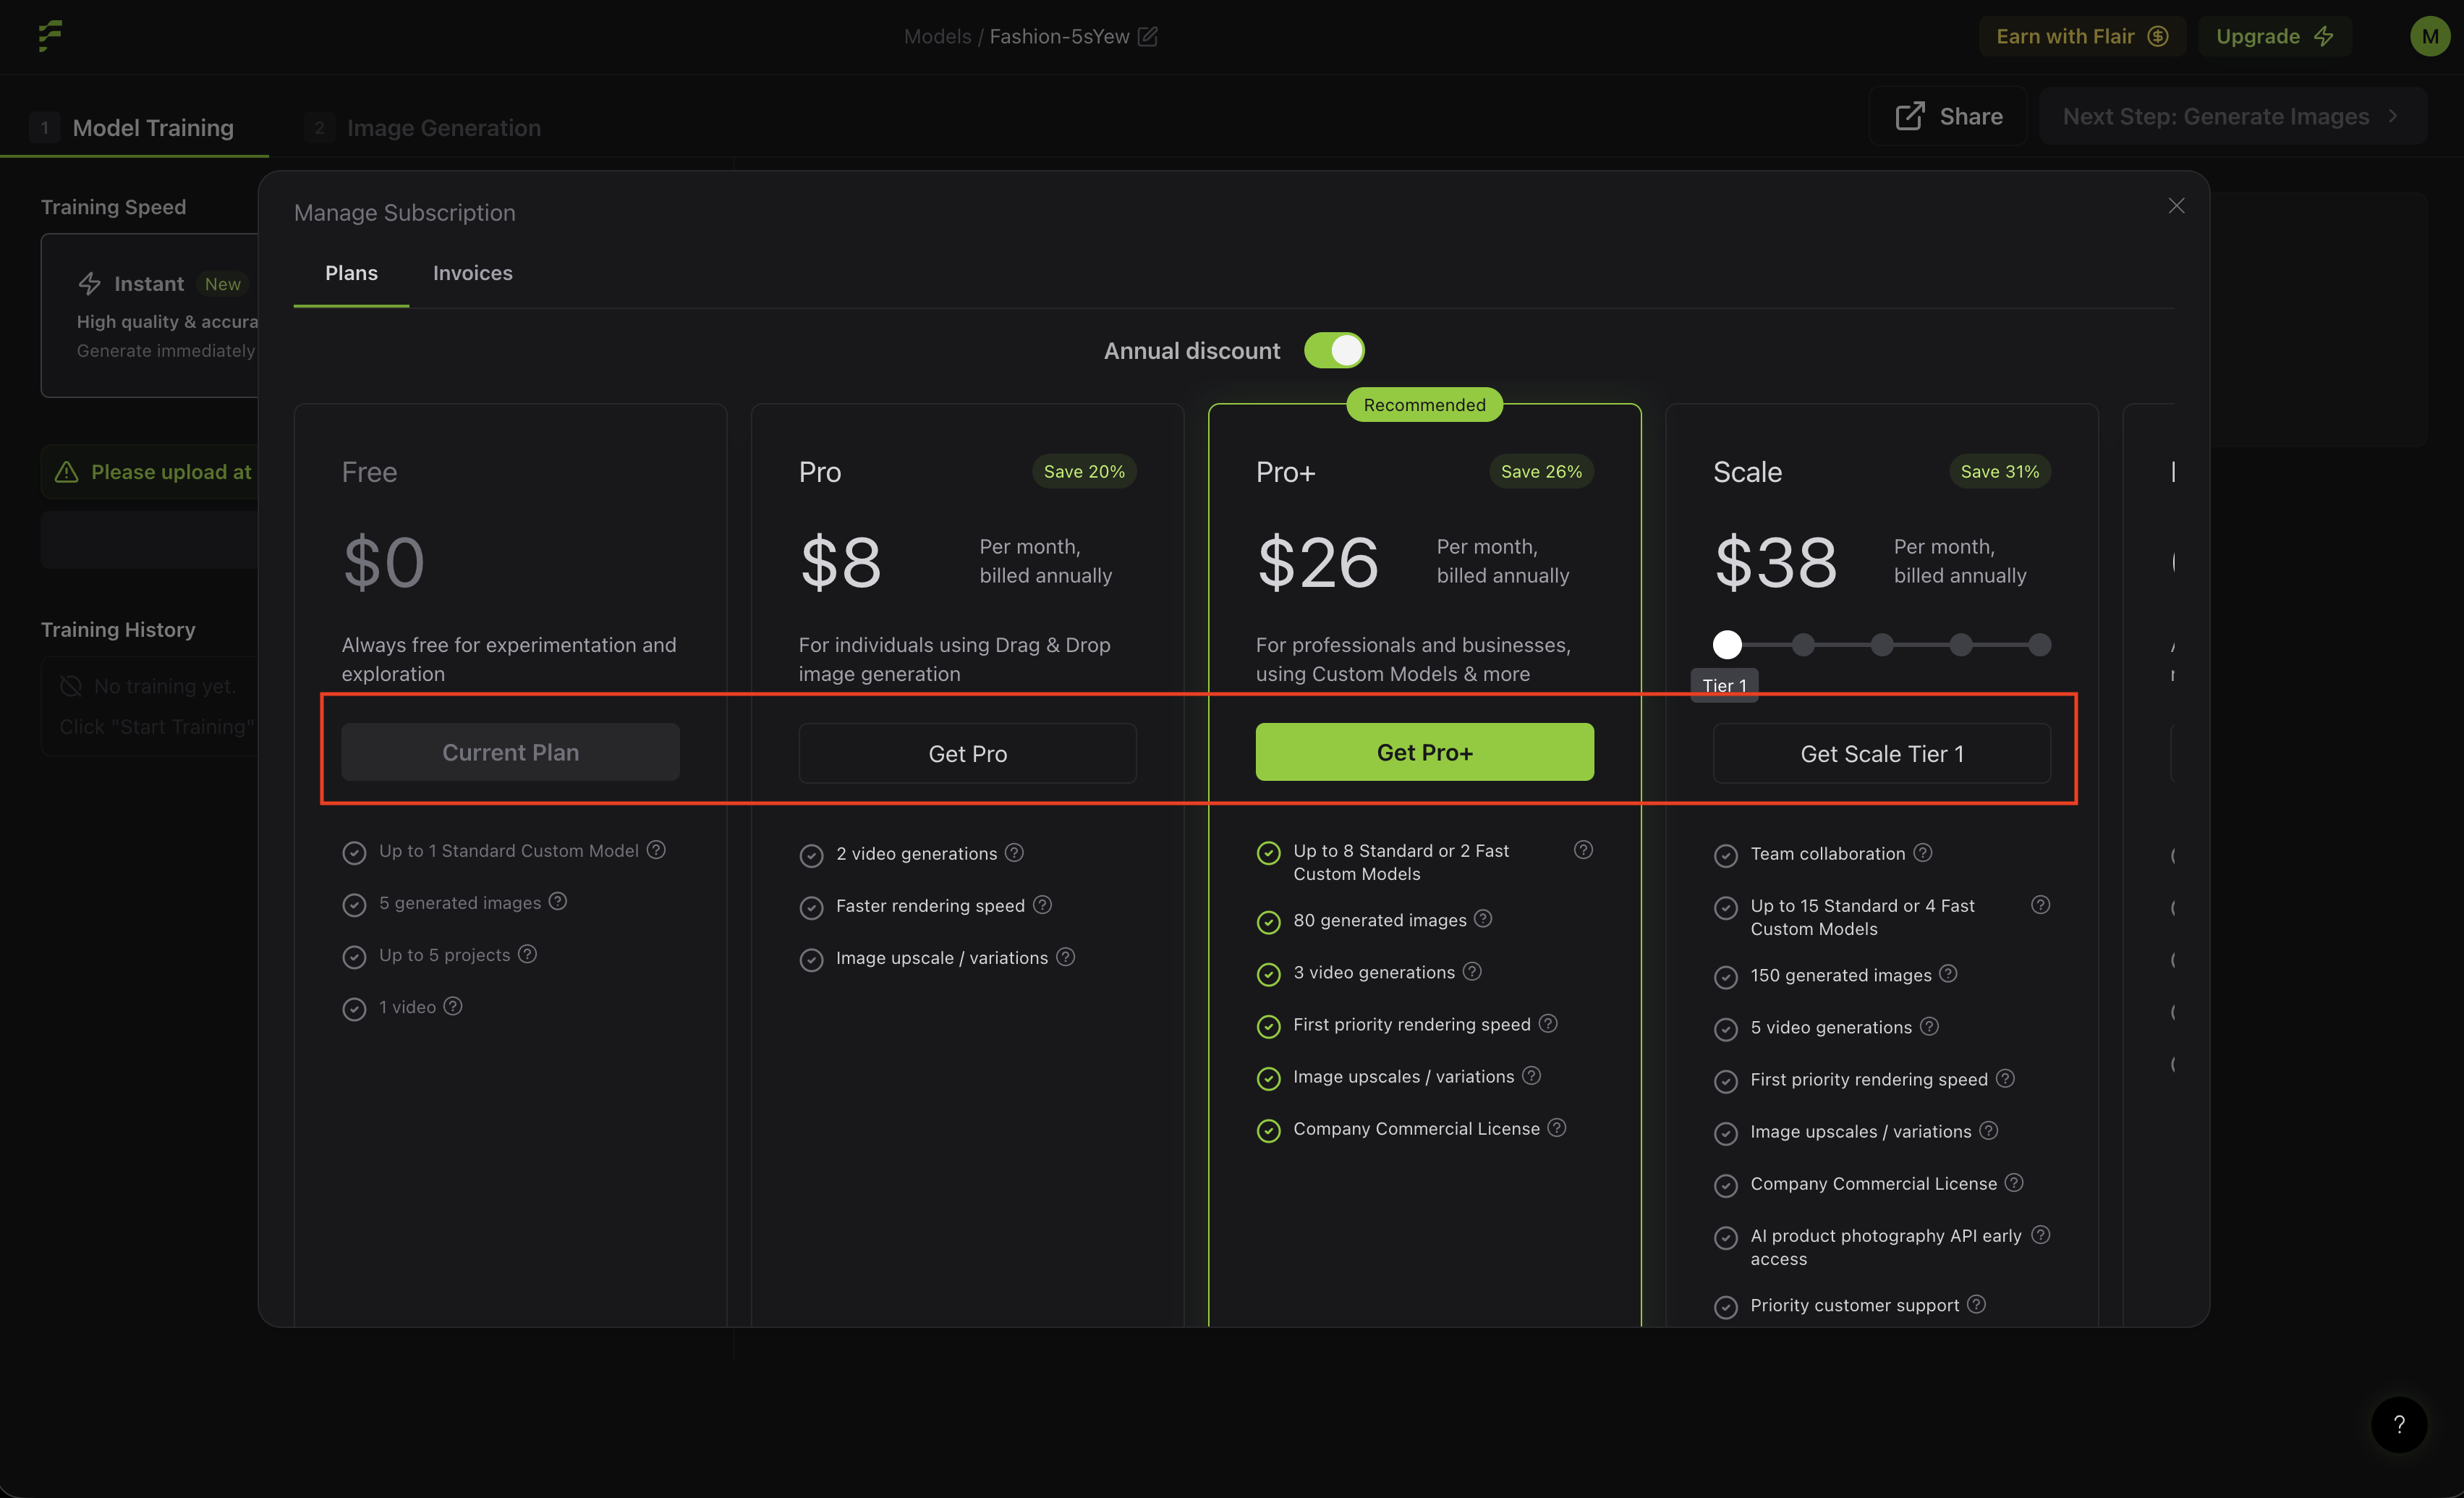Open the M user avatar menu
2464x1498 pixels.
pos(2429,37)
